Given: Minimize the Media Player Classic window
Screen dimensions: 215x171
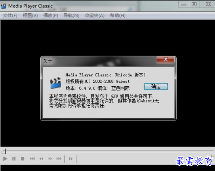Looking at the screenshot, I should tap(184, 5).
